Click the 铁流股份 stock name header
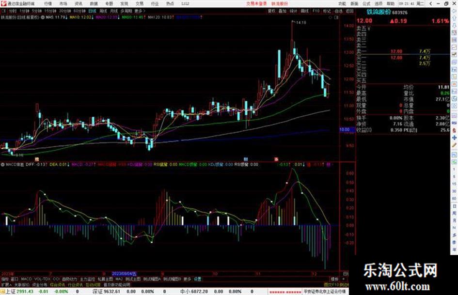Screen dimensions: 458x295 coord(378,12)
